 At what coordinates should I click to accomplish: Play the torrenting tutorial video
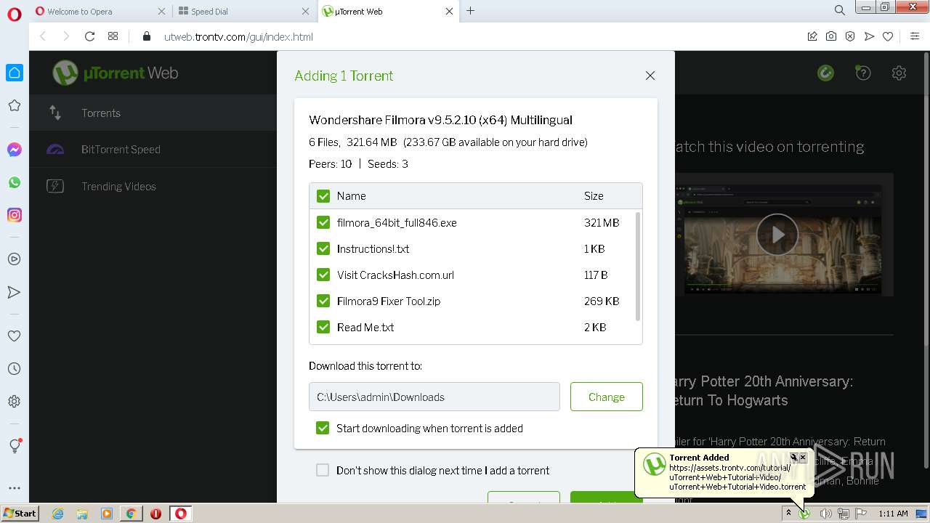[x=777, y=235]
